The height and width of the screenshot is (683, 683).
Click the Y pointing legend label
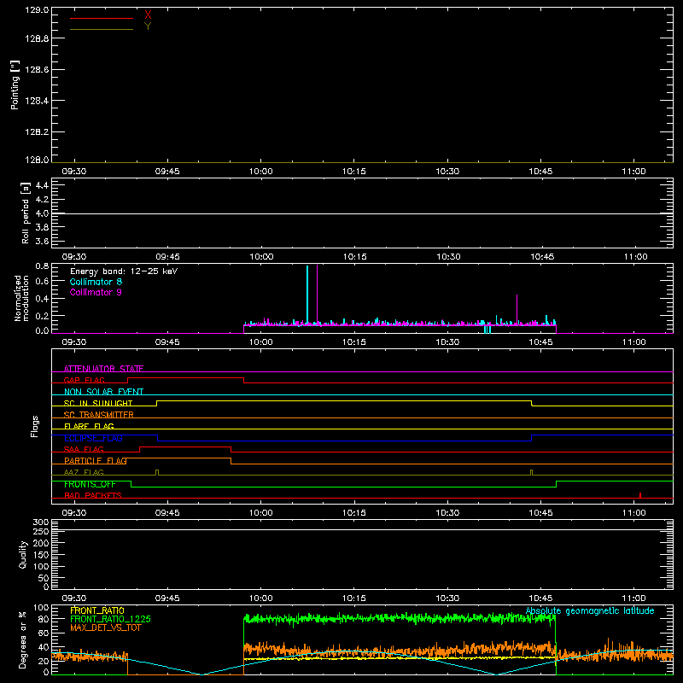(x=148, y=26)
